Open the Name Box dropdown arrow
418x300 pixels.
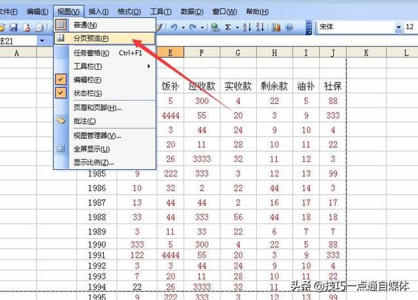pyautogui.click(x=42, y=41)
